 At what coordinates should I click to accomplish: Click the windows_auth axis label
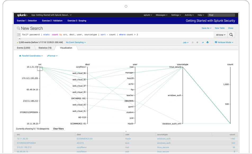174,95
